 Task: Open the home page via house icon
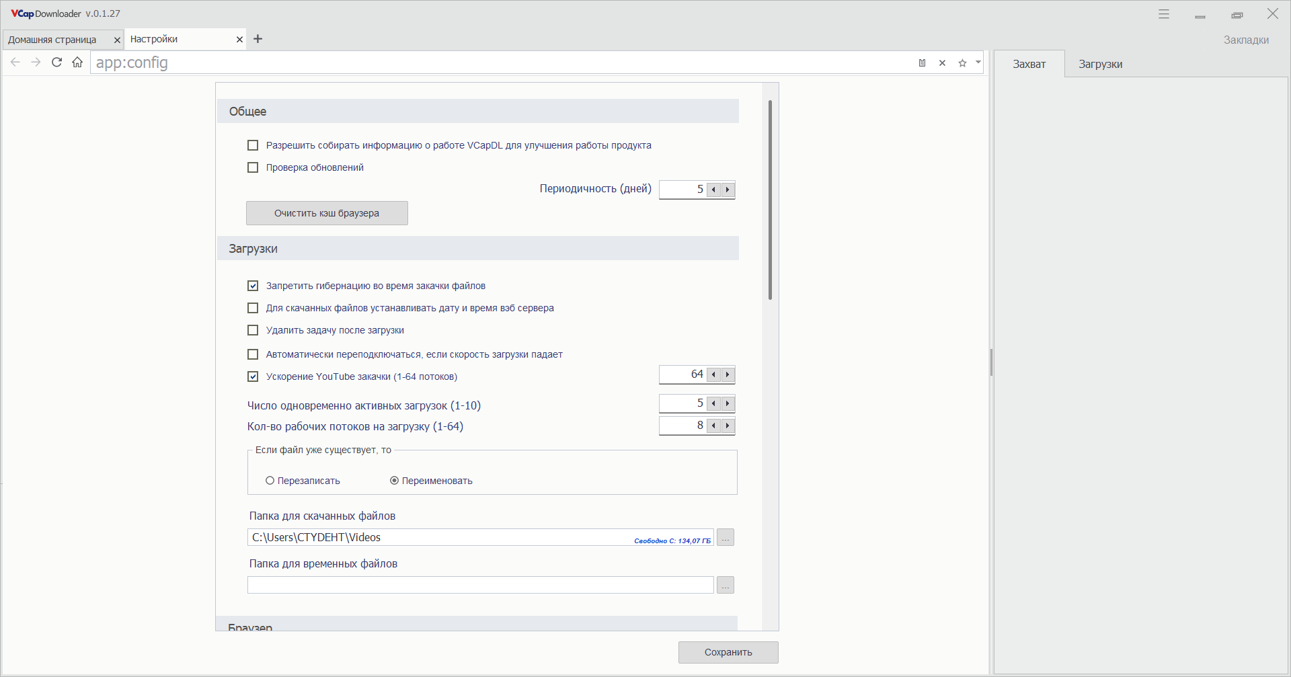pos(77,63)
